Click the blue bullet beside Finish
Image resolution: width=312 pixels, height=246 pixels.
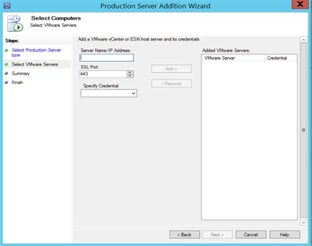tap(7, 82)
